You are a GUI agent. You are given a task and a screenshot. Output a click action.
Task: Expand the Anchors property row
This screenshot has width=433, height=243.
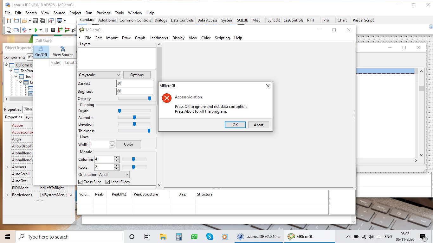coord(8,167)
